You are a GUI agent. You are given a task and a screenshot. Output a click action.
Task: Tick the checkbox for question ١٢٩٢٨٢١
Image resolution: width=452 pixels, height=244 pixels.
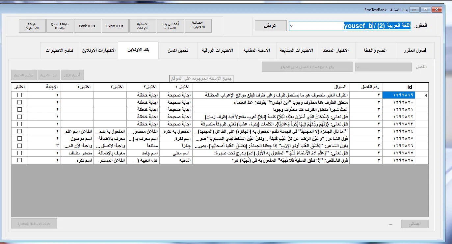point(20,109)
